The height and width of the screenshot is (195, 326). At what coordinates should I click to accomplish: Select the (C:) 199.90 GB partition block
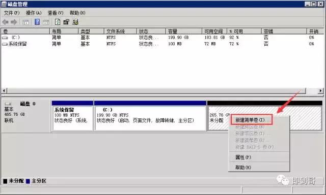coord(150,116)
